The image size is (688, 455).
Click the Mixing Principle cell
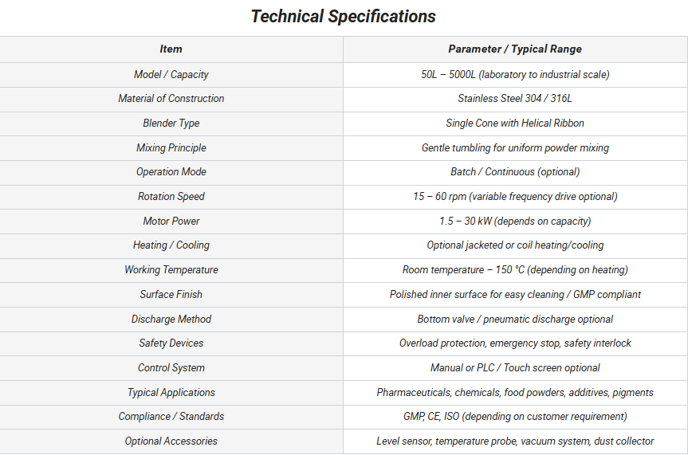(171, 147)
